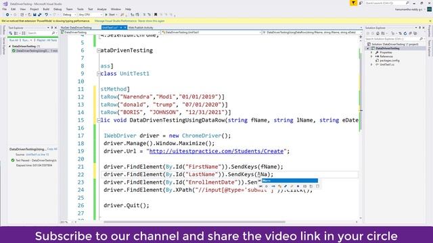Click Playlist : All Tests in Test Explorer

pyautogui.click(x=47, y=40)
